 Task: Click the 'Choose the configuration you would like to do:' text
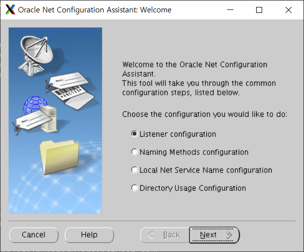pyautogui.click(x=204, y=114)
